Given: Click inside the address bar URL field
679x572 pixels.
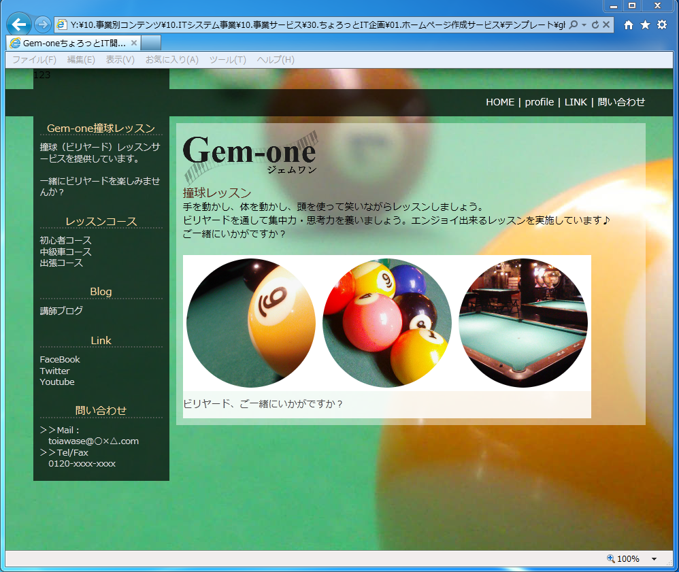Looking at the screenshot, I should (313, 25).
